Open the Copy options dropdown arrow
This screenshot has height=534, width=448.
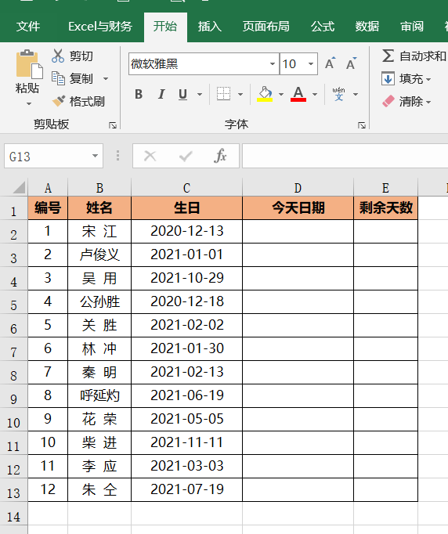106,78
